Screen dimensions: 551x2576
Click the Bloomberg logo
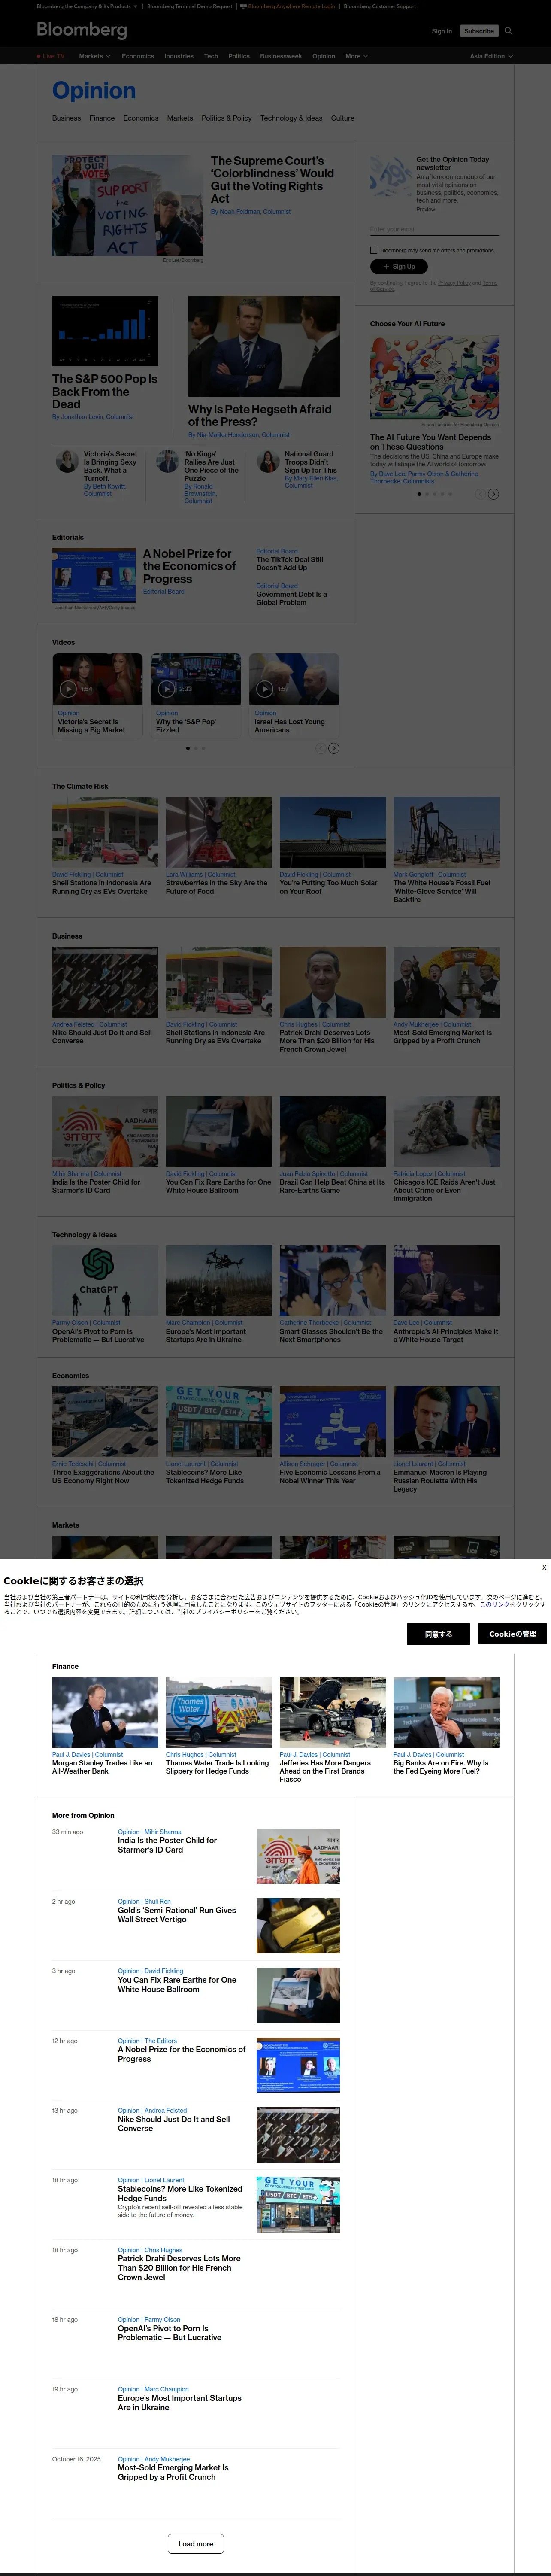[x=82, y=30]
